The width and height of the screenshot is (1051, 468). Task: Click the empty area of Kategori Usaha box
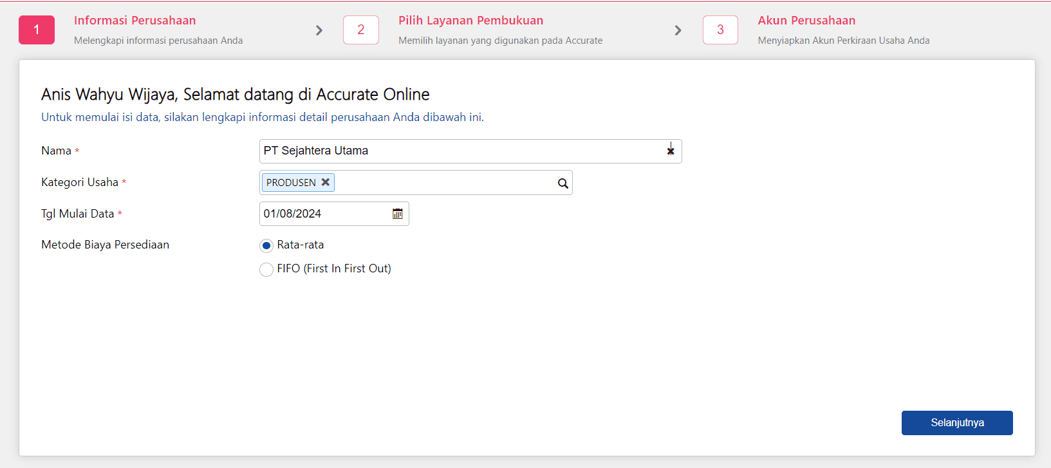pyautogui.click(x=444, y=183)
